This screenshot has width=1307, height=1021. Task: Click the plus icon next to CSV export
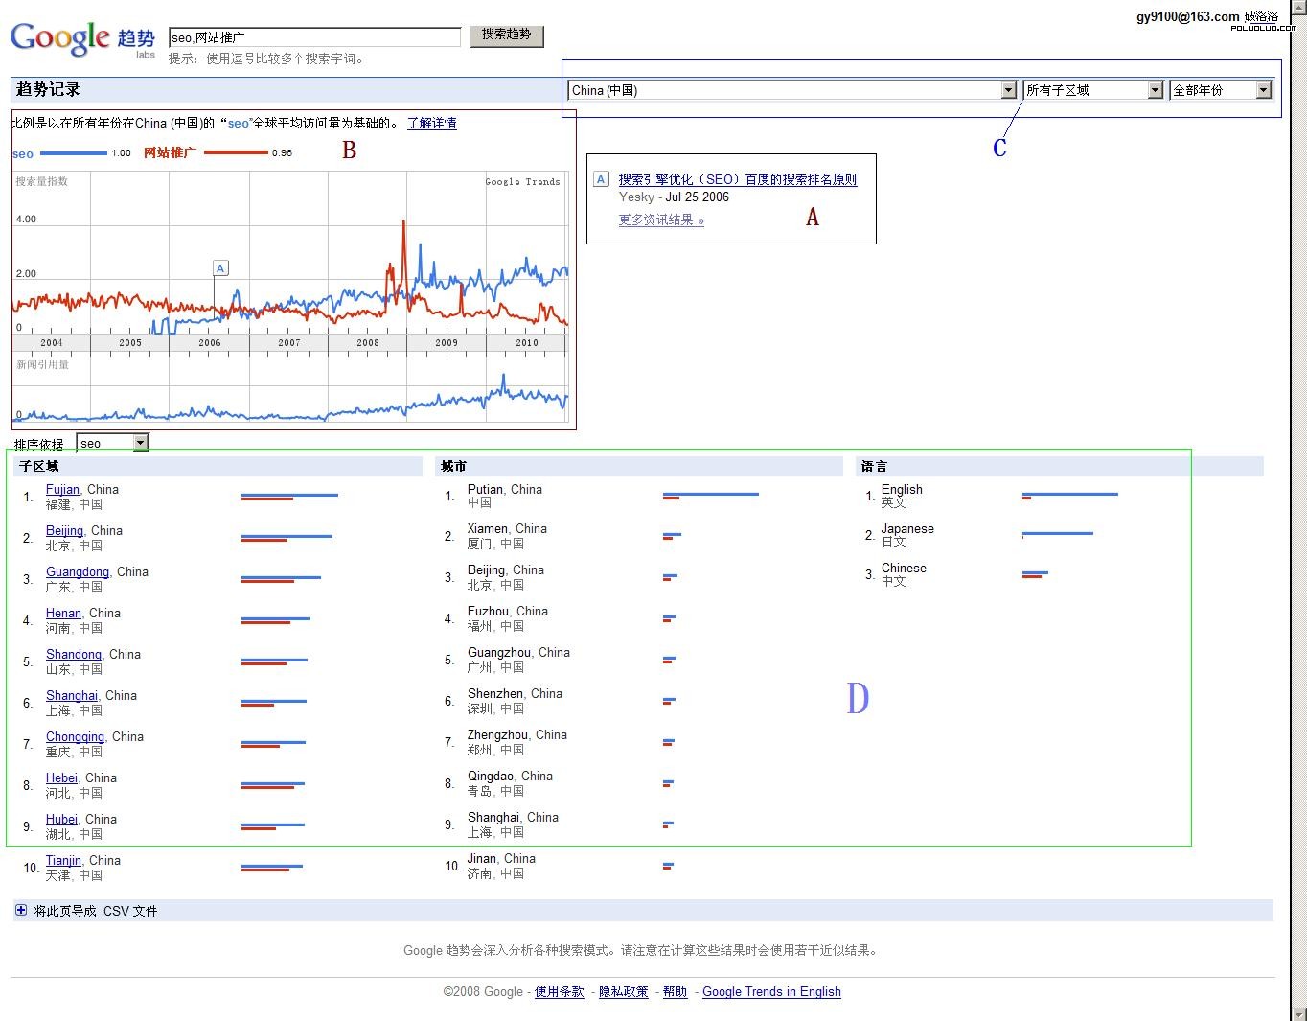click(21, 910)
